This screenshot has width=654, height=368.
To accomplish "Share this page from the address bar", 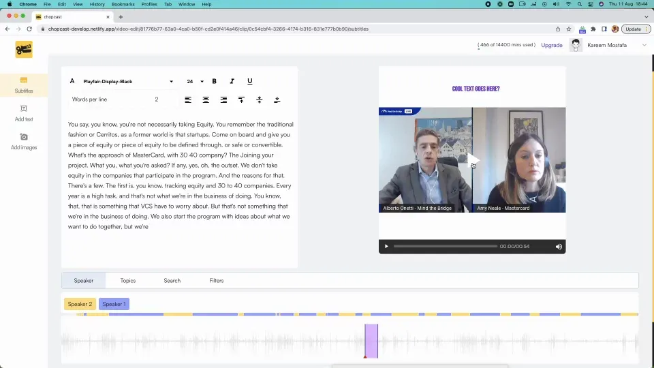I will click(558, 29).
